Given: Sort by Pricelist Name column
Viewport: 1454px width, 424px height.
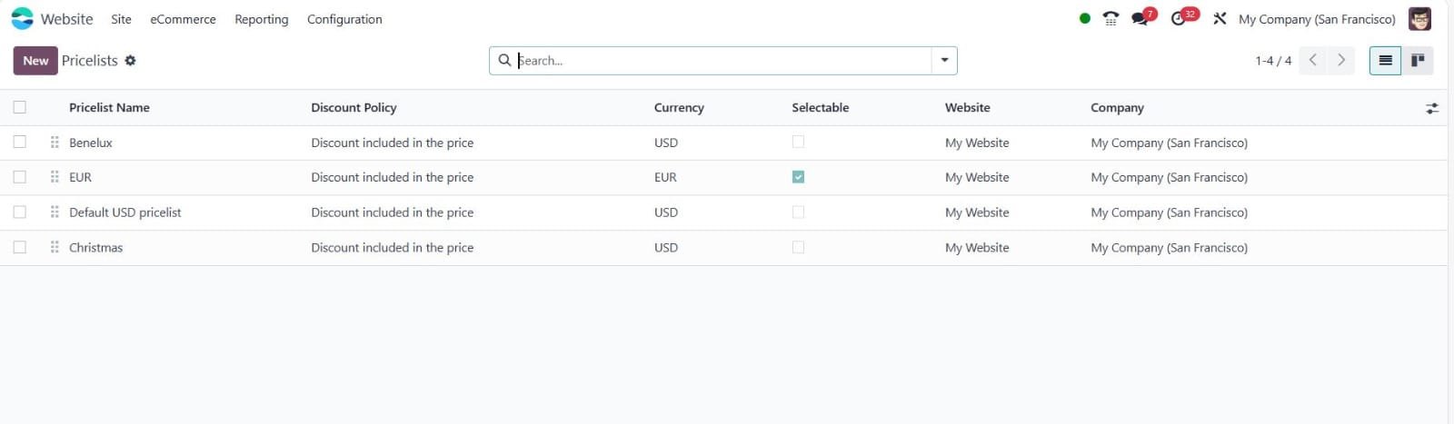Looking at the screenshot, I should click(x=109, y=107).
